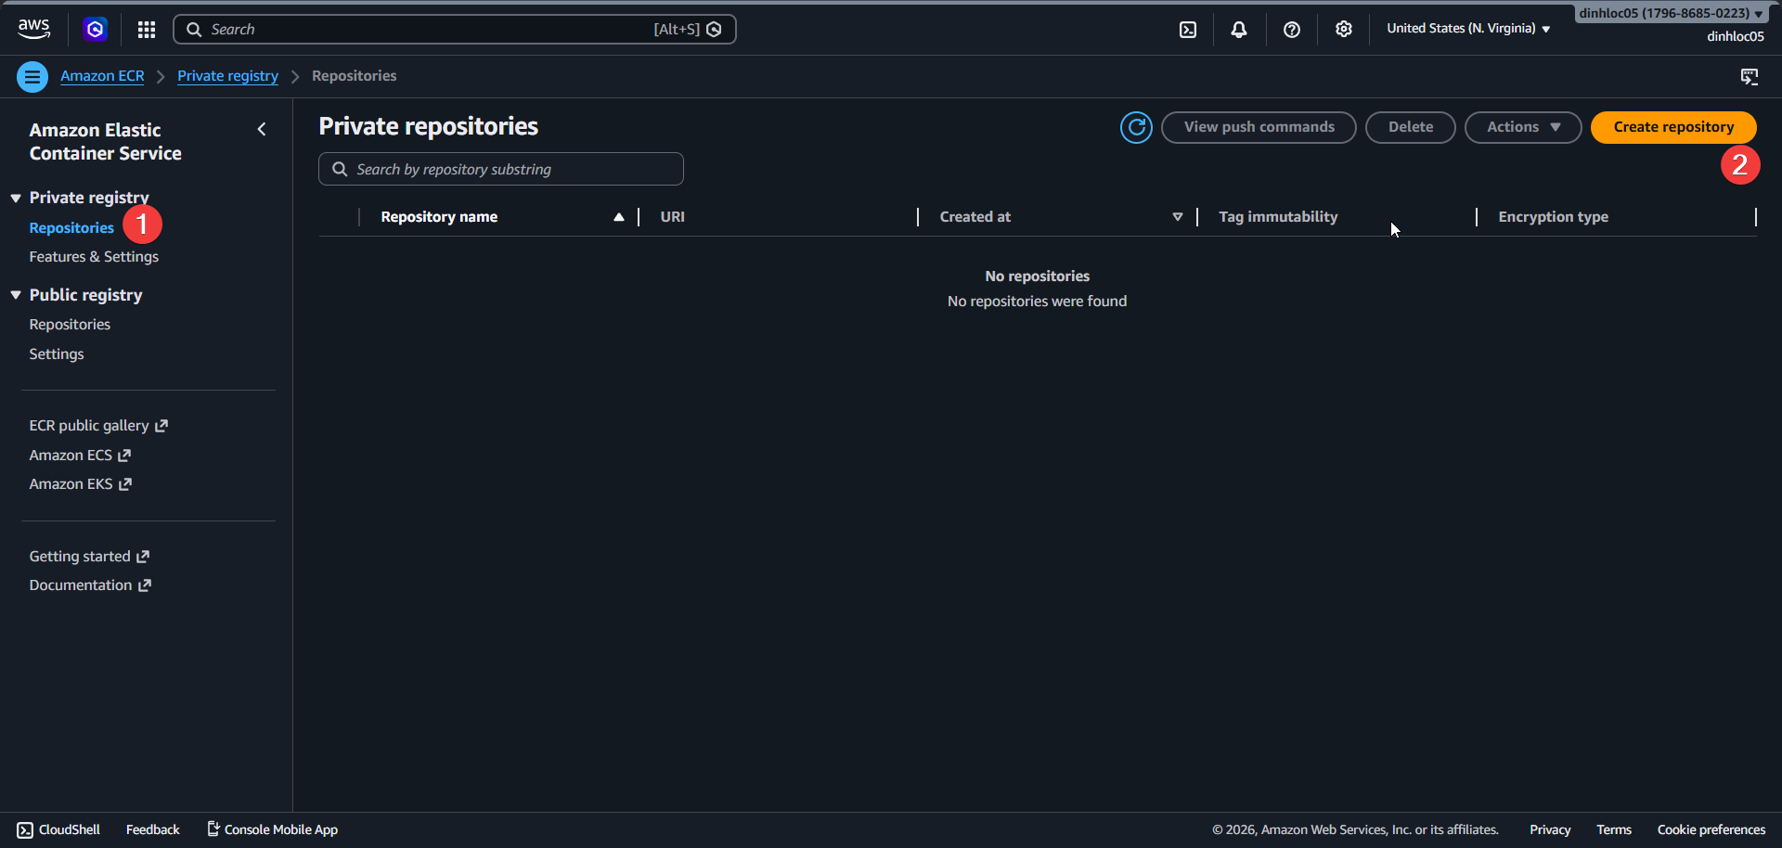
Task: Open CloudShell from the top navigation bar
Action: [x=1189, y=29]
